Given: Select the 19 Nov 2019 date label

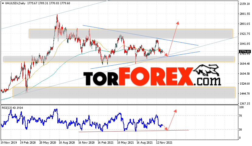Looking at the screenshot, I should click(9, 142).
